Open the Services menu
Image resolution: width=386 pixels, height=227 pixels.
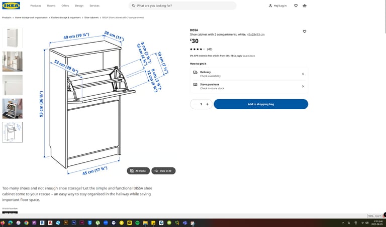click(94, 6)
